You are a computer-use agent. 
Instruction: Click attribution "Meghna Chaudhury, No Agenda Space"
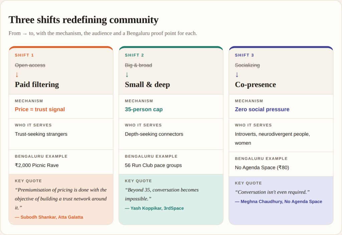click(279, 202)
